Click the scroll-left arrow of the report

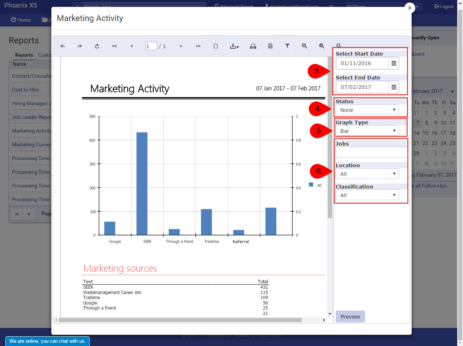pyautogui.click(x=56, y=320)
